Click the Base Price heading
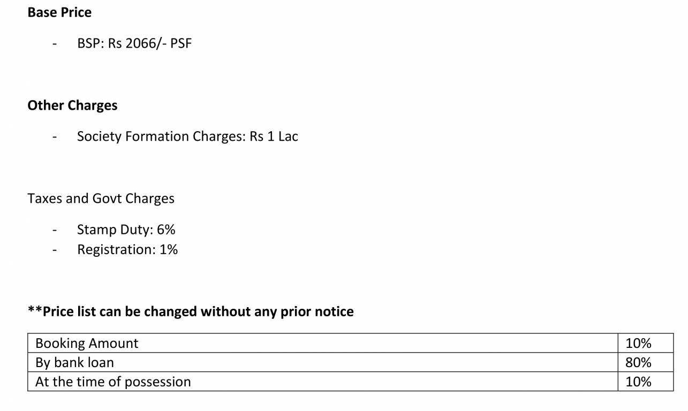Viewport: 688px width, 411px height. [x=59, y=12]
